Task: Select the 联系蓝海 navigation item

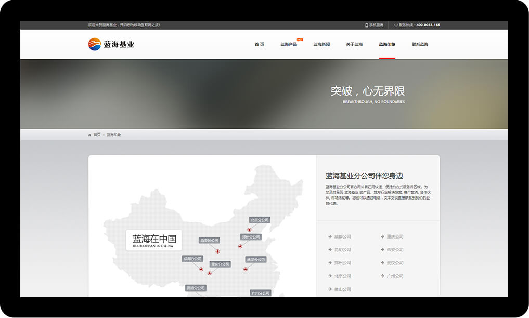Action: (420, 44)
